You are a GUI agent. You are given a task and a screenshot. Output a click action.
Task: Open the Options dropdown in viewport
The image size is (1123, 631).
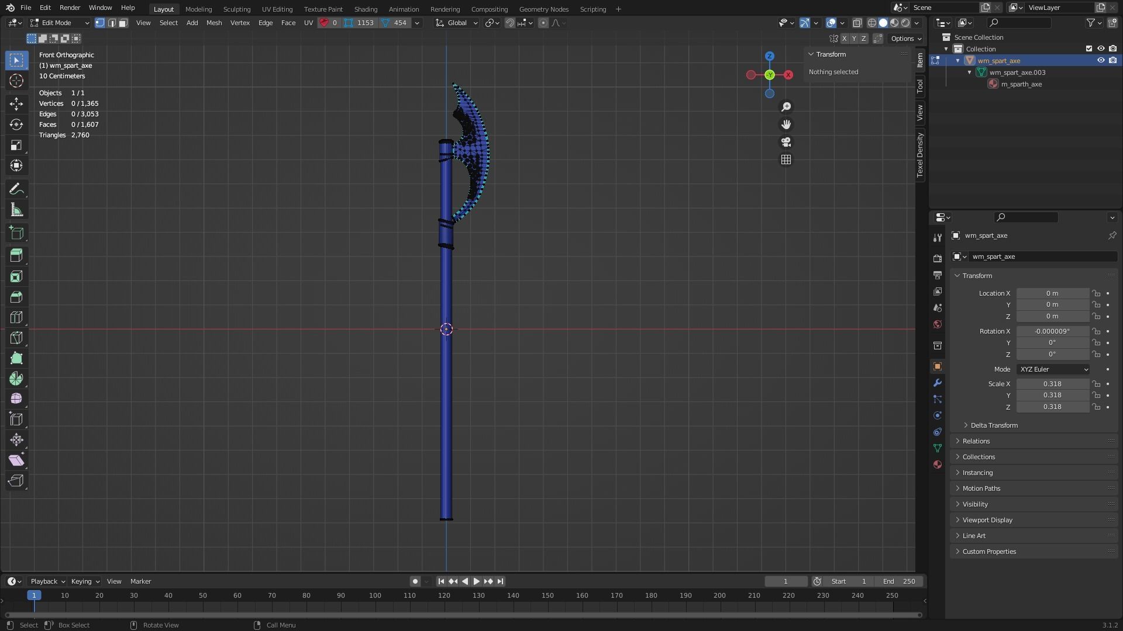pyautogui.click(x=906, y=39)
